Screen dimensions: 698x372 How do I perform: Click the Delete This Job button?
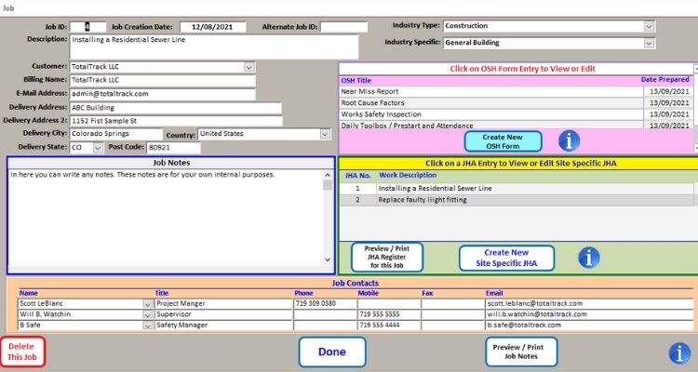(22, 352)
